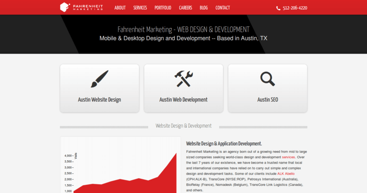The image size is (367, 193).
Task: Open the Austin Website Design label
Action: pyautogui.click(x=99, y=100)
